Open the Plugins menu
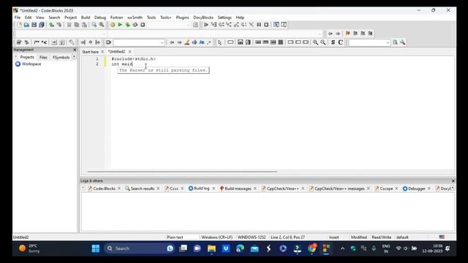 point(182,18)
